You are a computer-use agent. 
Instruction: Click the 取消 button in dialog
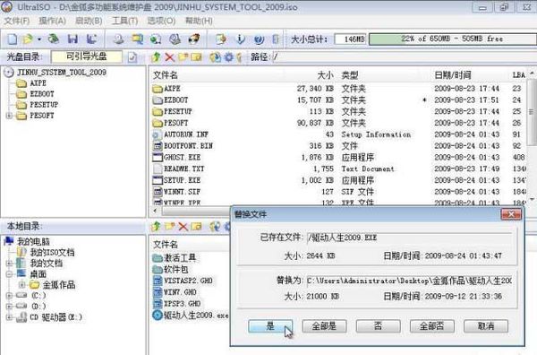pyautogui.click(x=486, y=325)
